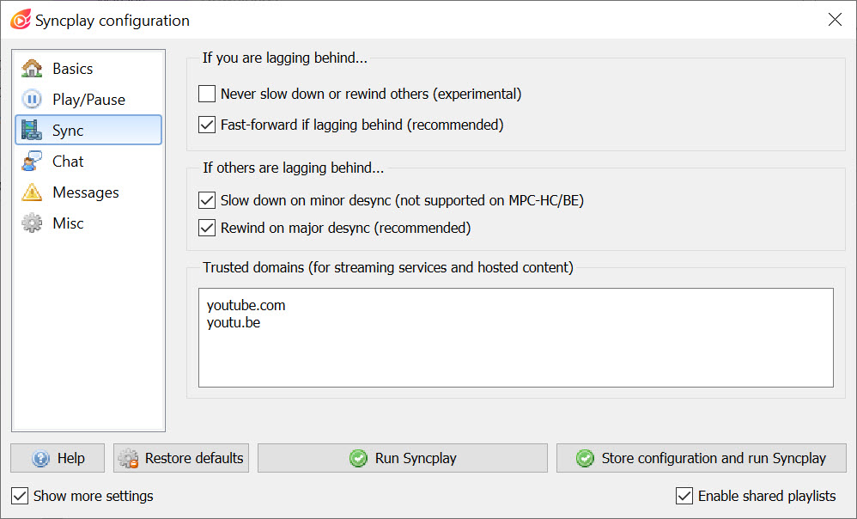Toggle Slow down on minor desync
The image size is (857, 519).
point(207,200)
